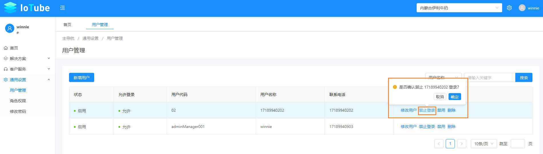Screen dimensions: 543x154
Task: Select the 用户管理 tab
Action: pyautogui.click(x=100, y=25)
